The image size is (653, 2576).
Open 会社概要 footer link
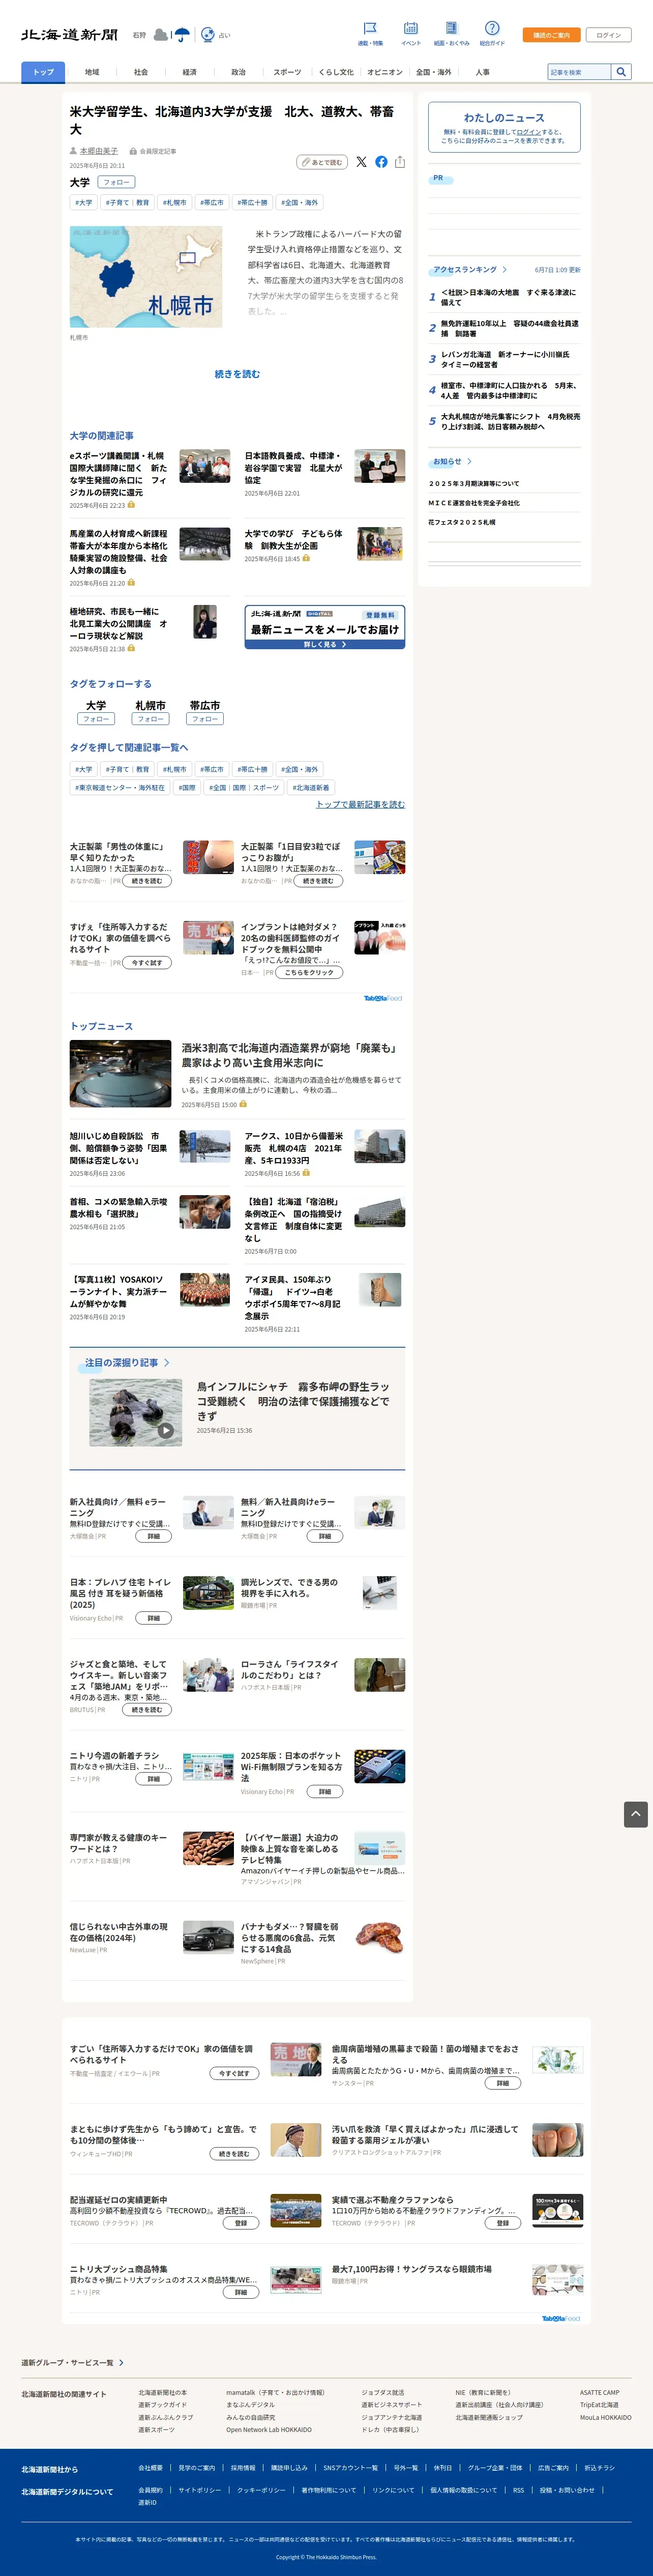(x=151, y=2467)
